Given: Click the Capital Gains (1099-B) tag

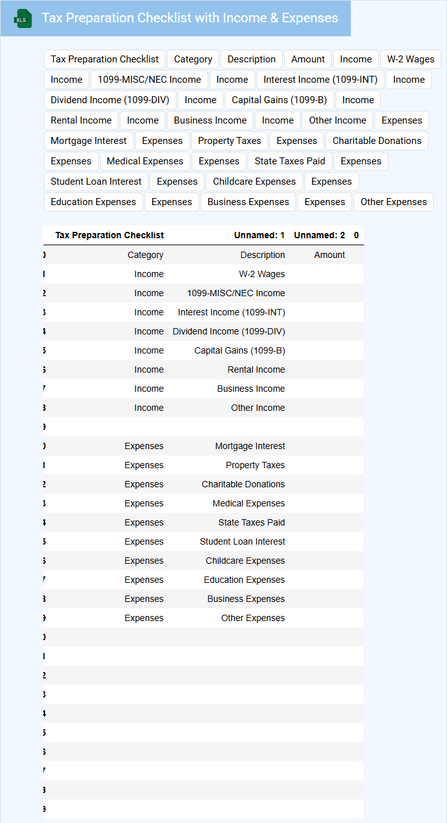Looking at the screenshot, I should (279, 100).
